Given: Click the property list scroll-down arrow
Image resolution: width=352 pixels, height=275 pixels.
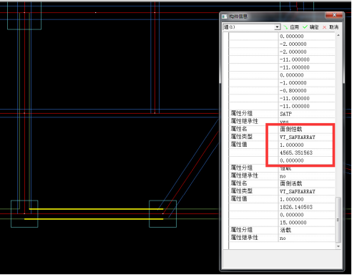Looking at the screenshot, I should tap(338, 246).
